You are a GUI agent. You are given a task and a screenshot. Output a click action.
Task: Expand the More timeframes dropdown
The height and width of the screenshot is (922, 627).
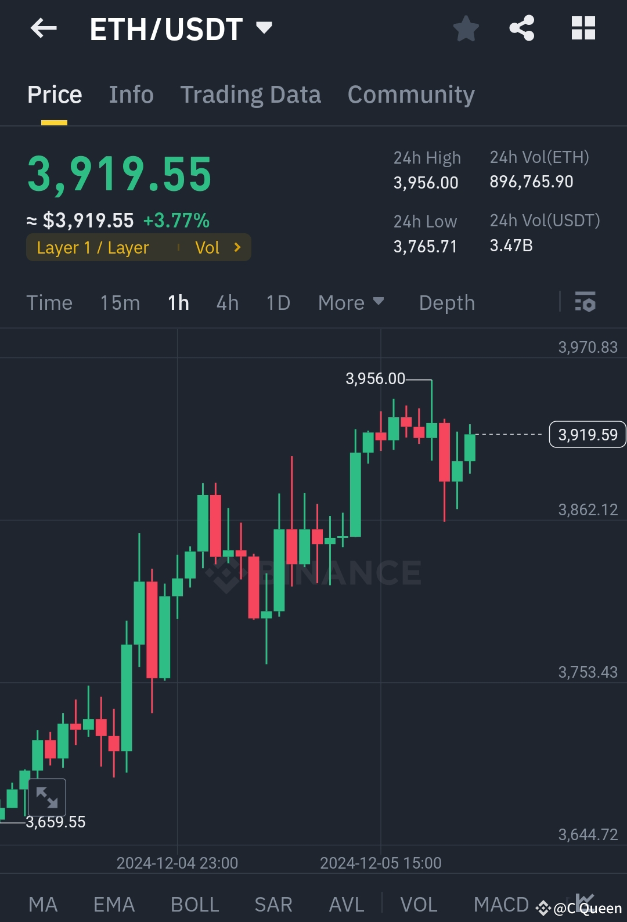(351, 302)
